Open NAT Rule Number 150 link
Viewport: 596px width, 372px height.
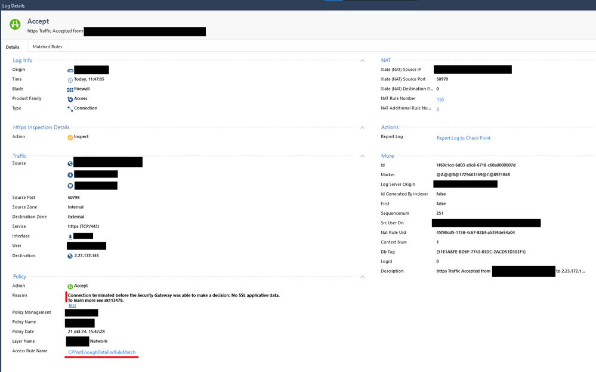pos(440,100)
